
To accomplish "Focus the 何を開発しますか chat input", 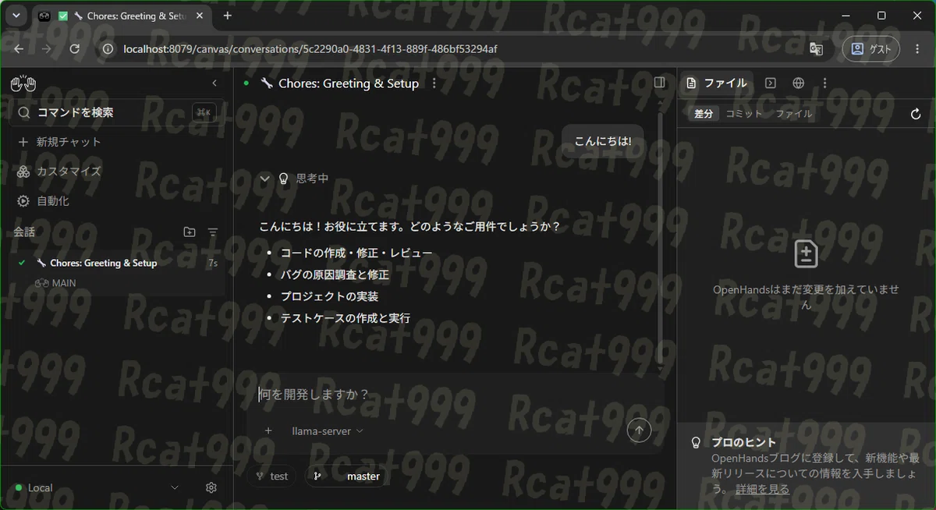I will click(x=456, y=395).
